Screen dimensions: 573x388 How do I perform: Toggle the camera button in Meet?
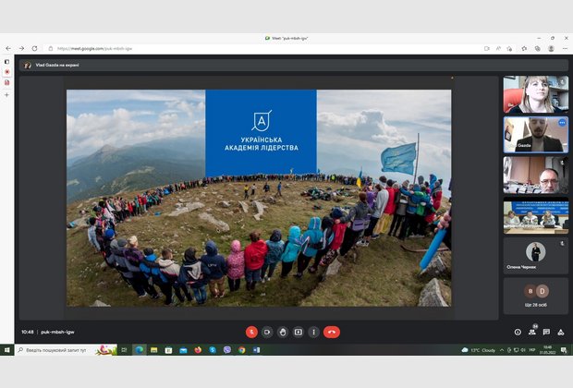tap(267, 332)
